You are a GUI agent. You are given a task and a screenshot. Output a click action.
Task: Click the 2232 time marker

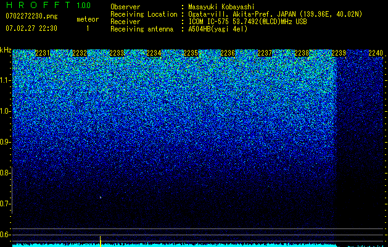point(80,53)
